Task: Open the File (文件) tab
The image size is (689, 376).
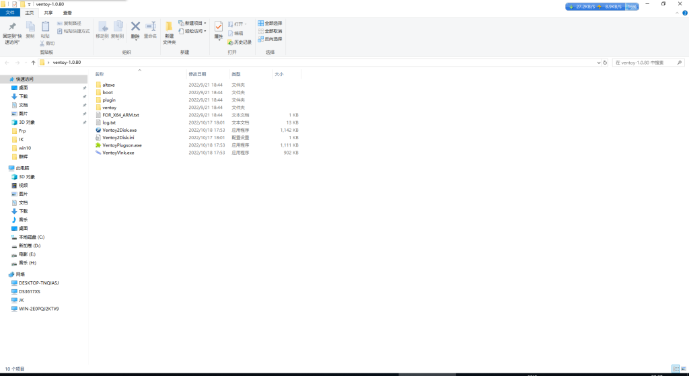Action: click(x=10, y=13)
